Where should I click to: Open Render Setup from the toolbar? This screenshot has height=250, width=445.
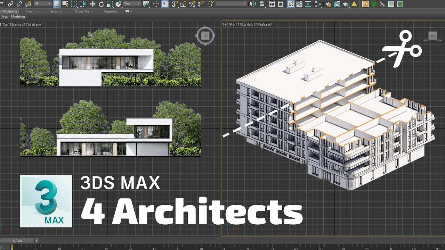[x=328, y=4]
